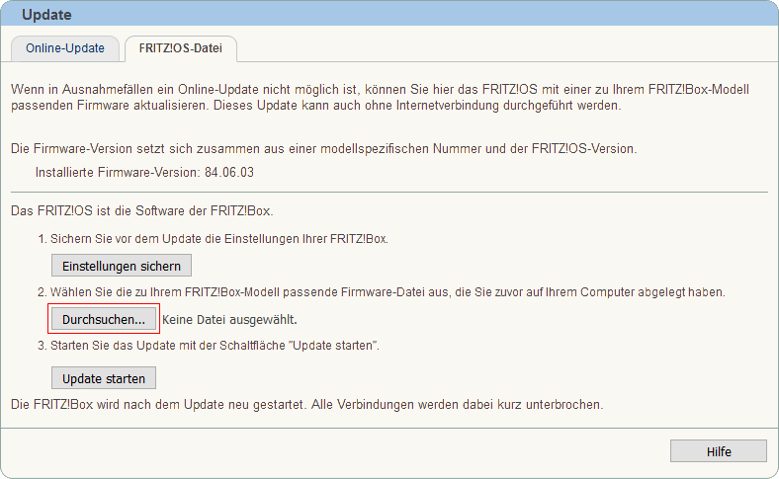Click 'Die FRITZ!Box wird nach dem Update' note

[307, 405]
